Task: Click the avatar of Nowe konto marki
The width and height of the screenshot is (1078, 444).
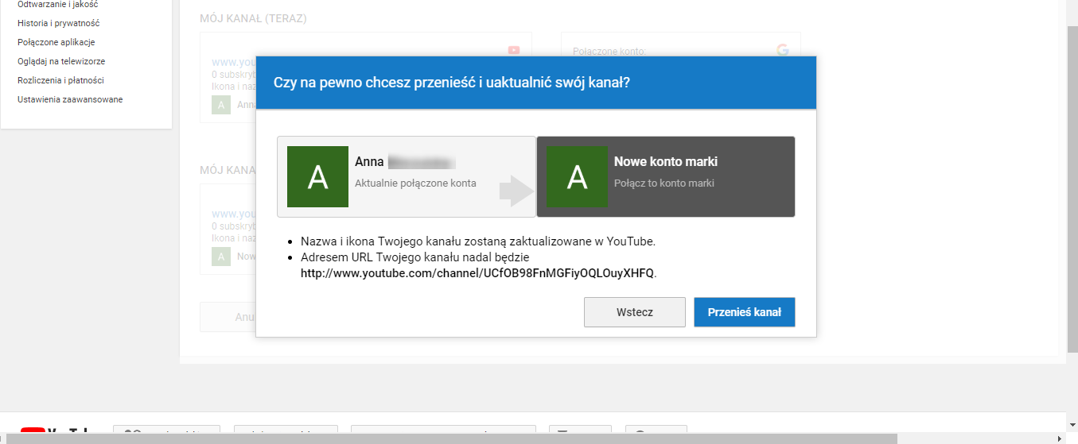Action: pos(577,176)
